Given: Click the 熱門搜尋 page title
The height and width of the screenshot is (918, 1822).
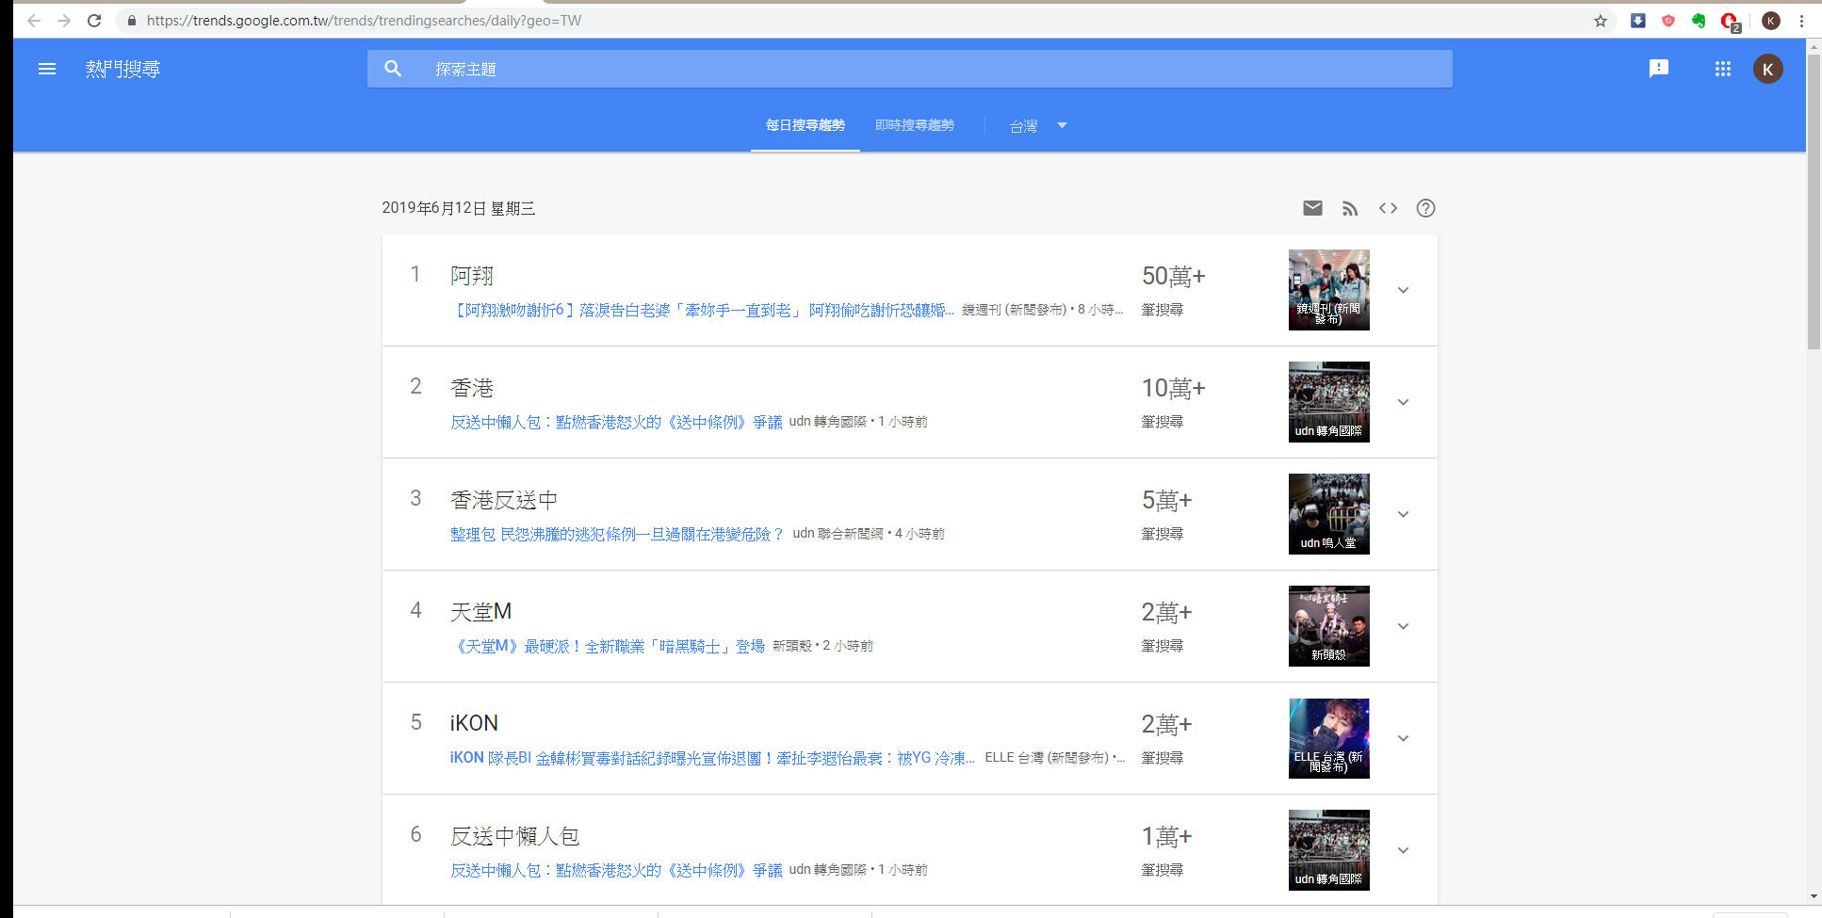Looking at the screenshot, I should tap(122, 69).
